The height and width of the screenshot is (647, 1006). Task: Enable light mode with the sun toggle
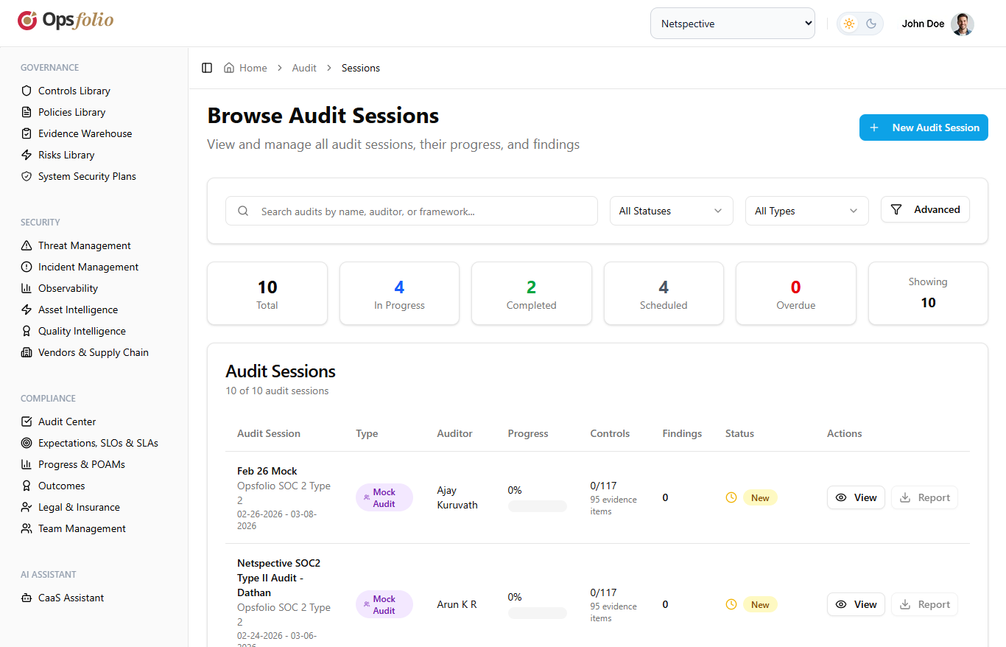pyautogui.click(x=848, y=23)
